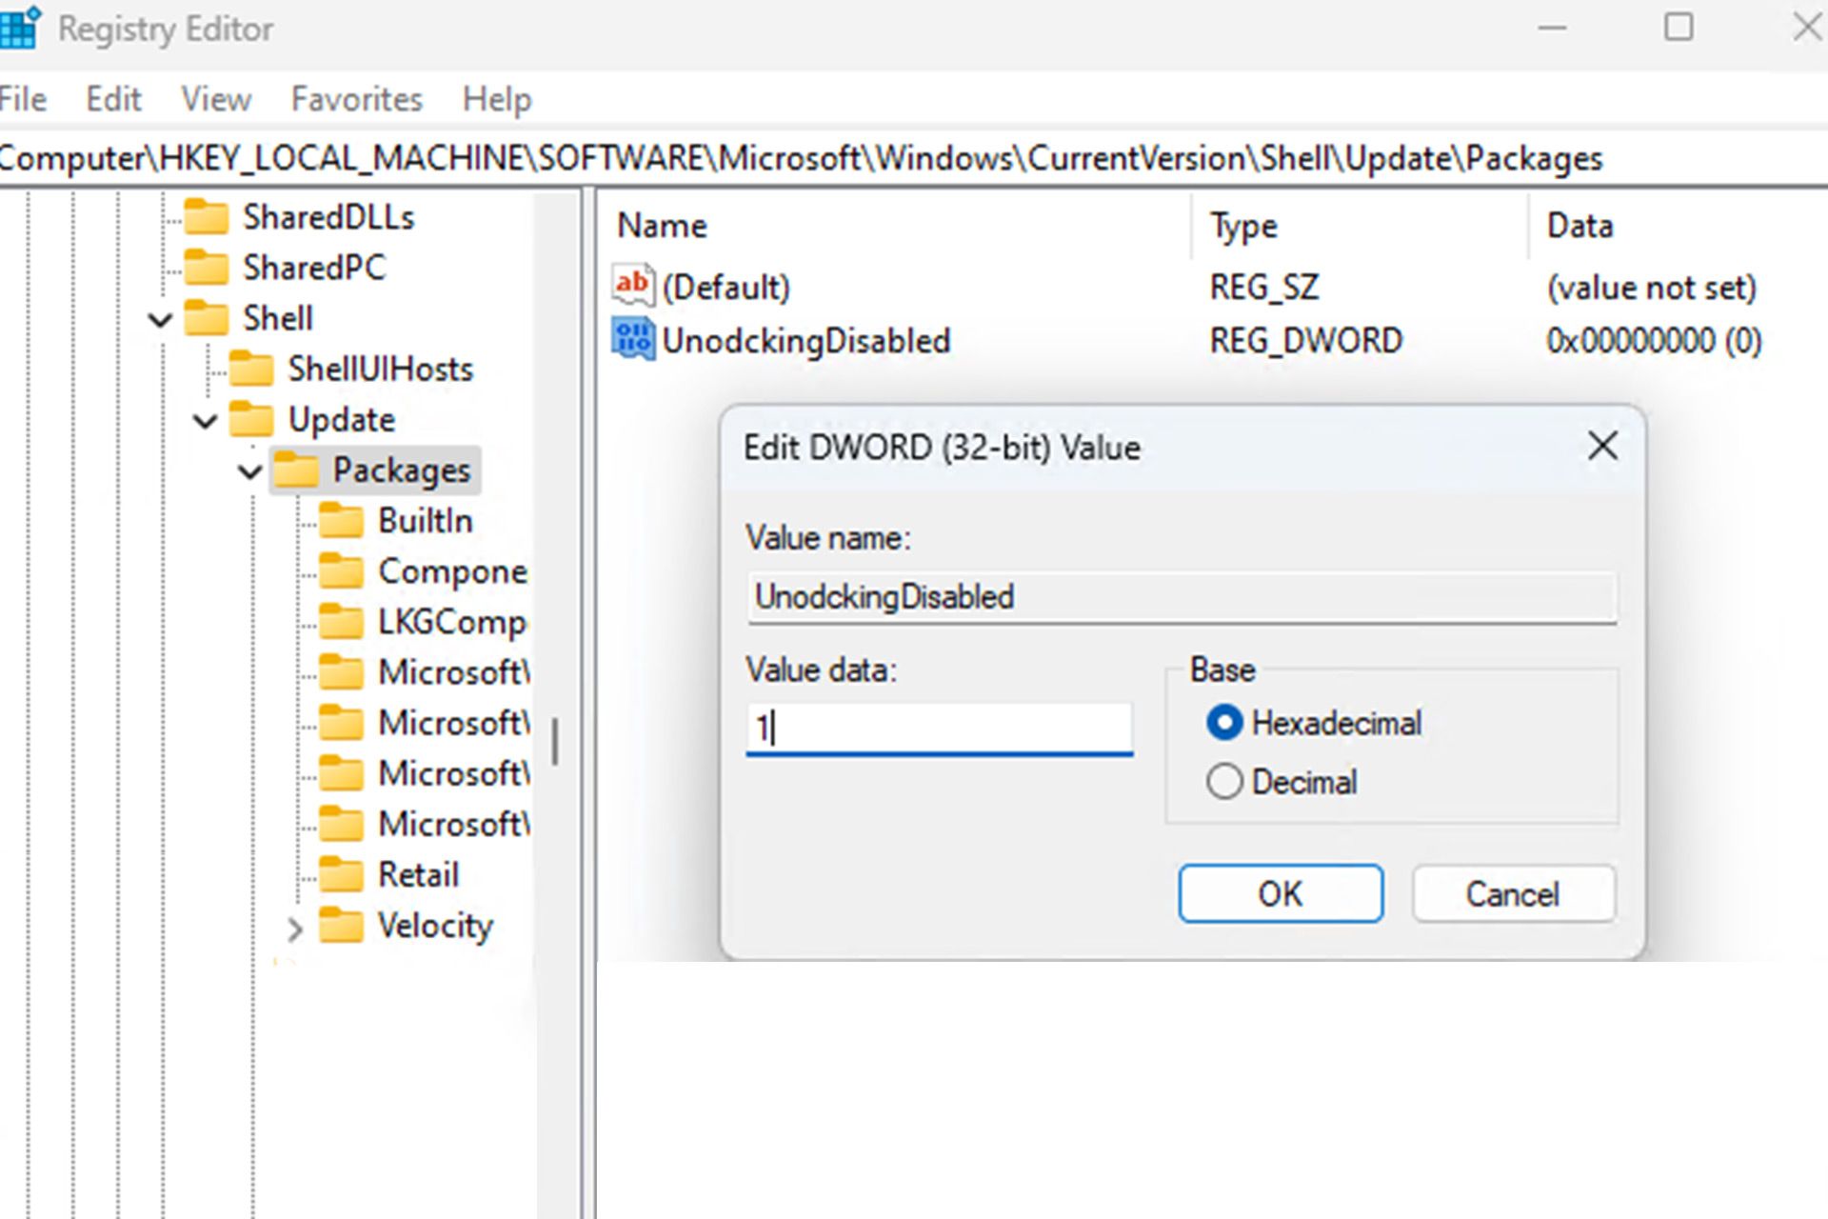Click the REG_SZ type icon for Default
1828x1219 pixels.
(629, 286)
